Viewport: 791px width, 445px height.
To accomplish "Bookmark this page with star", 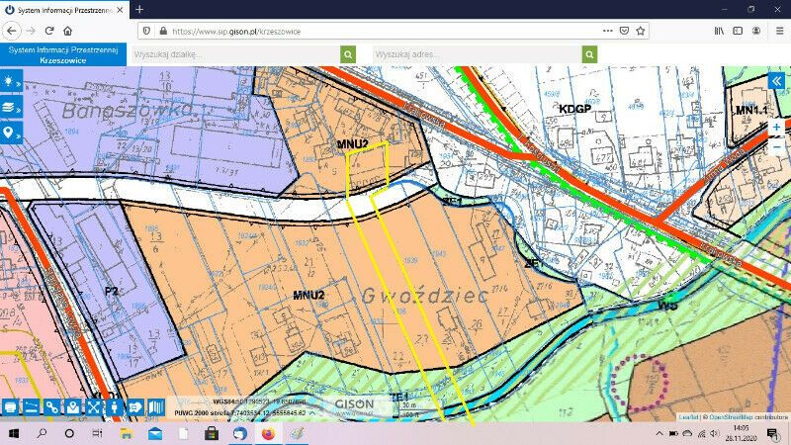I will [x=641, y=31].
